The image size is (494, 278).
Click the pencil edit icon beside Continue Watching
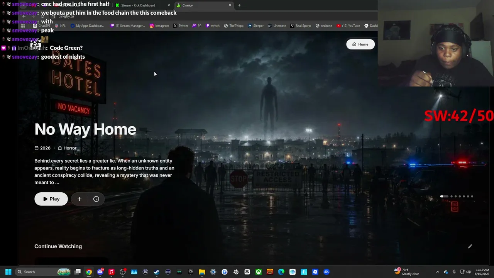(x=470, y=246)
